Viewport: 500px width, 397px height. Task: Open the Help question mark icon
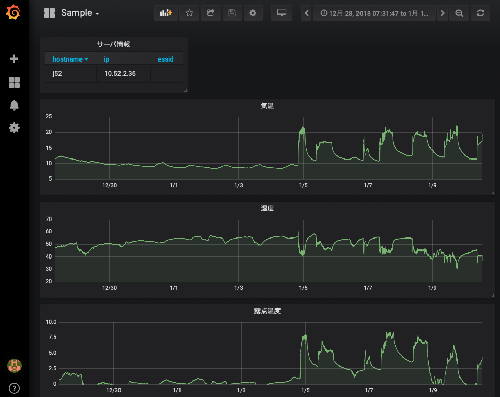(x=14, y=388)
